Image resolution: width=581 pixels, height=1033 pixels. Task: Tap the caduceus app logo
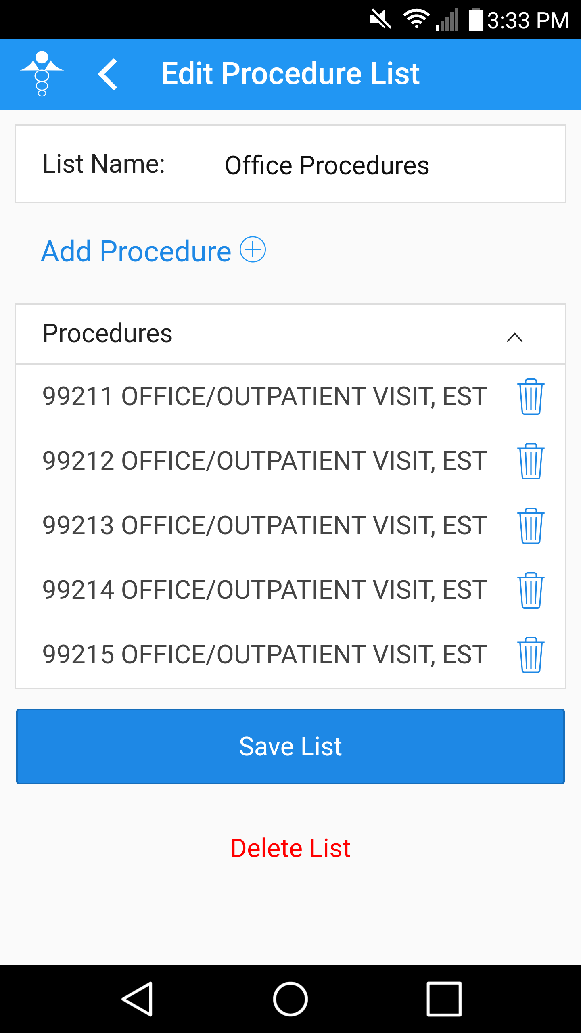tap(42, 74)
